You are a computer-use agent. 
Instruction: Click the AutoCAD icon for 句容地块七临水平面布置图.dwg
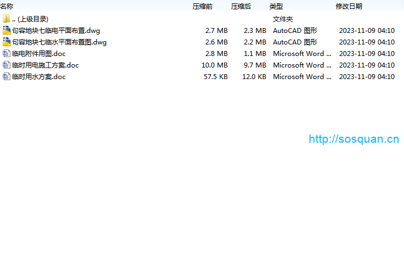click(x=6, y=42)
